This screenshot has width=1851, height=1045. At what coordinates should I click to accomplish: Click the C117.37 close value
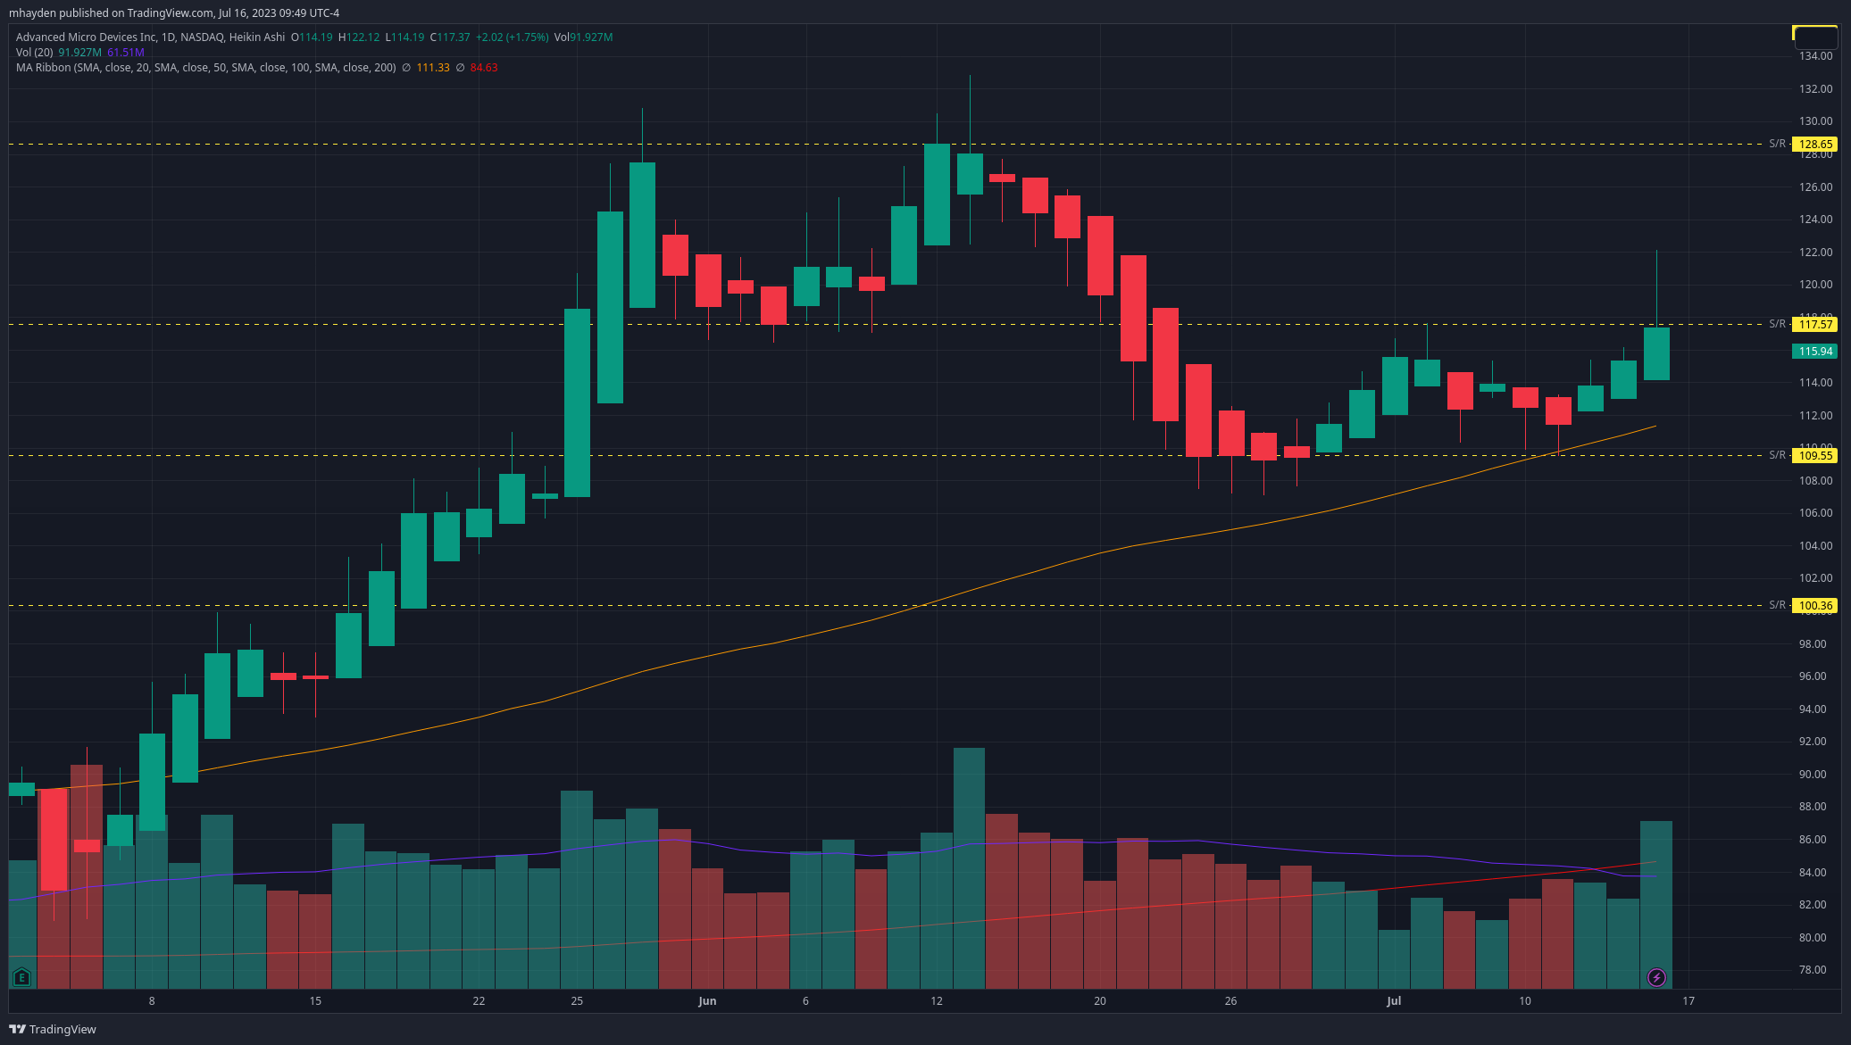tap(450, 37)
